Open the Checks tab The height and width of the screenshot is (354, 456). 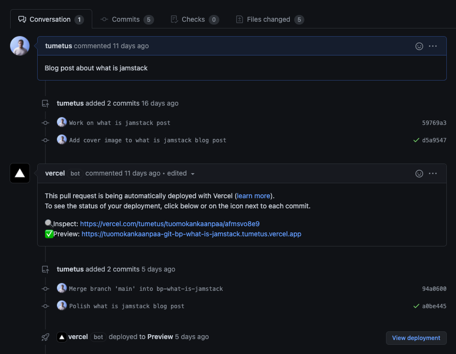coord(194,19)
